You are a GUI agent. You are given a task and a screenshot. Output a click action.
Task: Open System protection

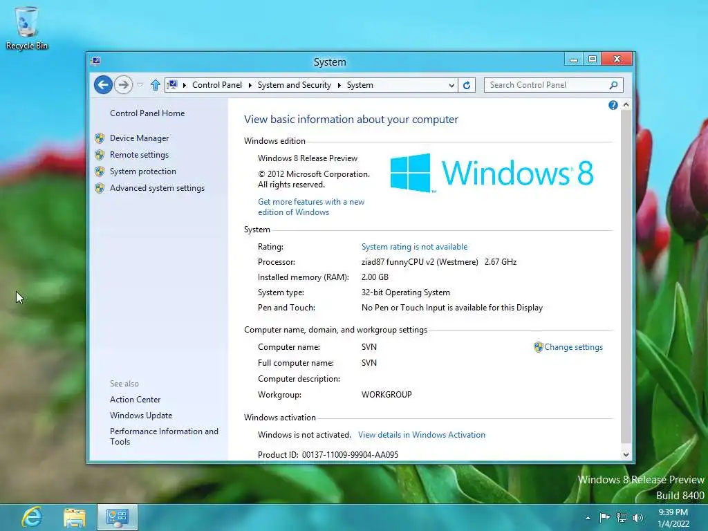pyautogui.click(x=142, y=171)
